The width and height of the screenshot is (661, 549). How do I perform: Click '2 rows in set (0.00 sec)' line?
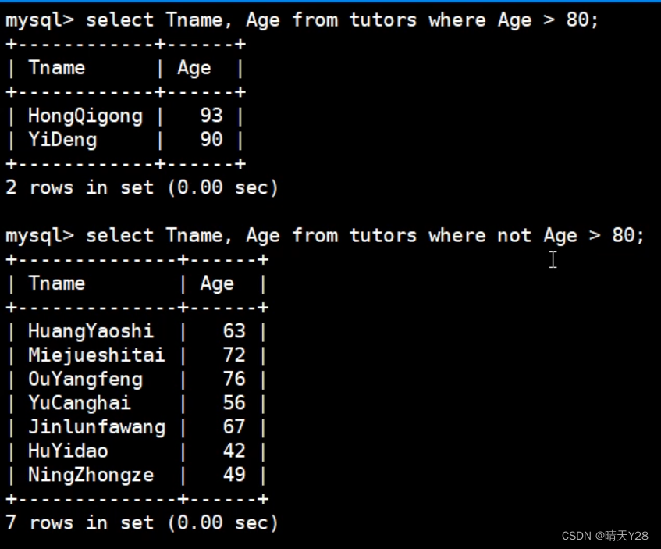142,187
